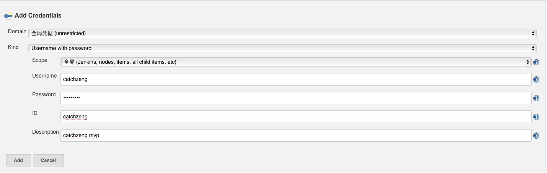Cancel adding credentials
Image resolution: width=547 pixels, height=173 pixels.
48,160
